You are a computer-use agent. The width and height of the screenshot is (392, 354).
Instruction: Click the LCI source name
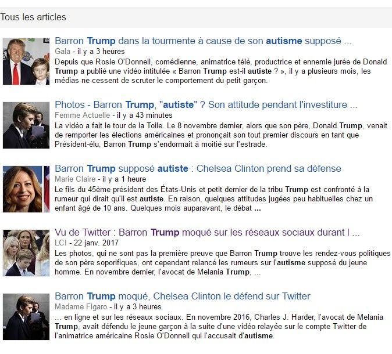tap(60, 243)
